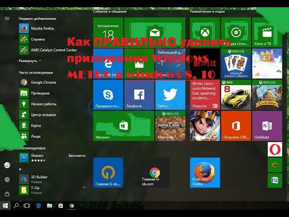289x217 pixels.
Task: Open the Главная G-ek blue tile
Action: click(108, 172)
